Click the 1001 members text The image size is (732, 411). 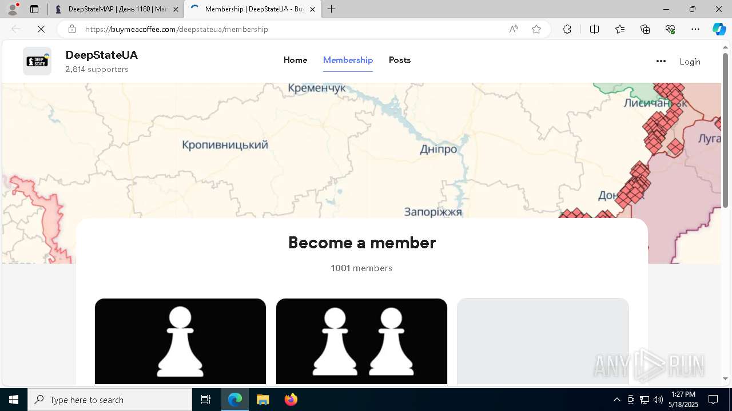click(361, 268)
